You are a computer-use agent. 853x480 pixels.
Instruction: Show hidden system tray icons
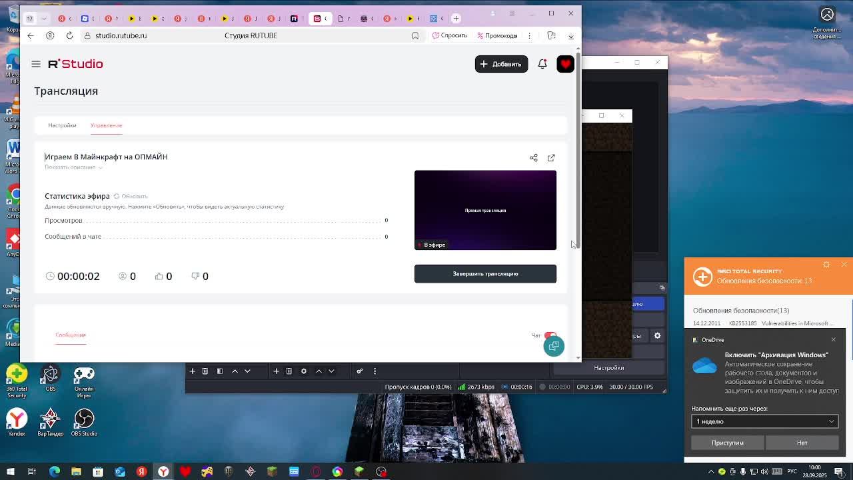coord(712,471)
